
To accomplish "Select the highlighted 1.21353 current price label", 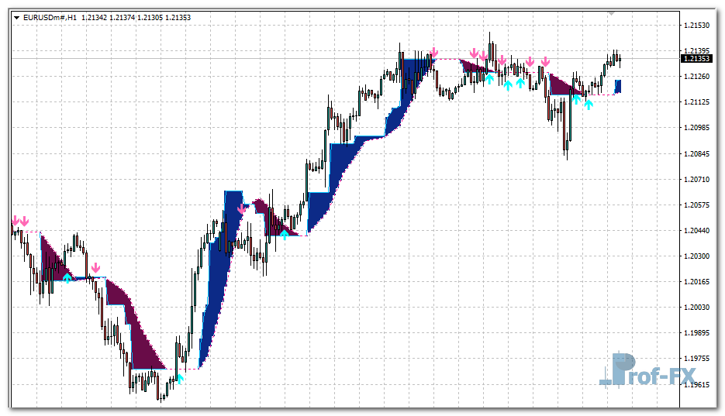I will click(x=696, y=59).
